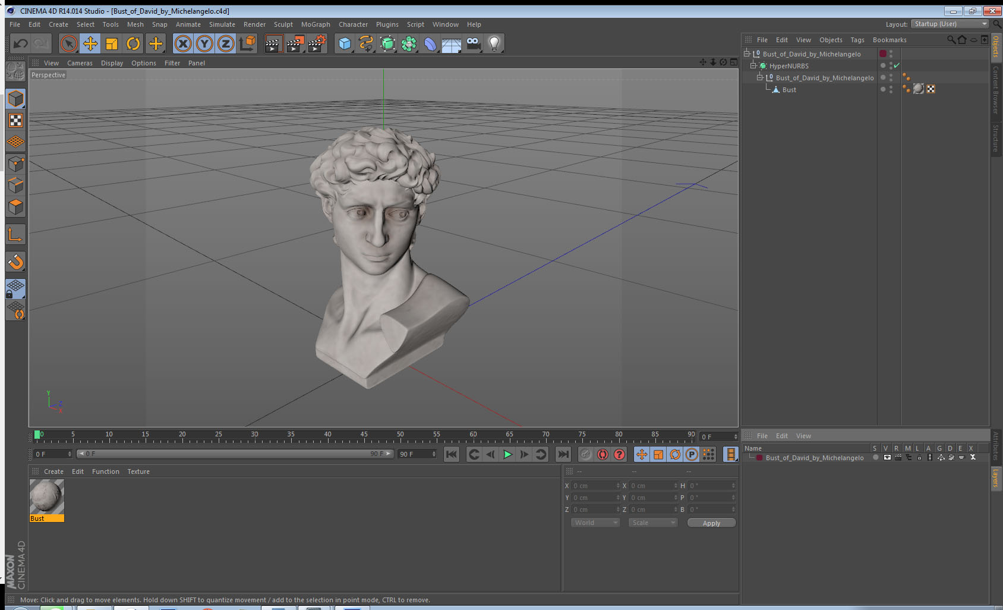Switch to Model mode in left sidebar

click(15, 99)
